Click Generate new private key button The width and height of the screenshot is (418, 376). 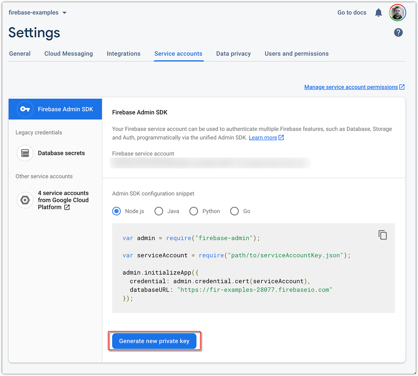pos(154,341)
